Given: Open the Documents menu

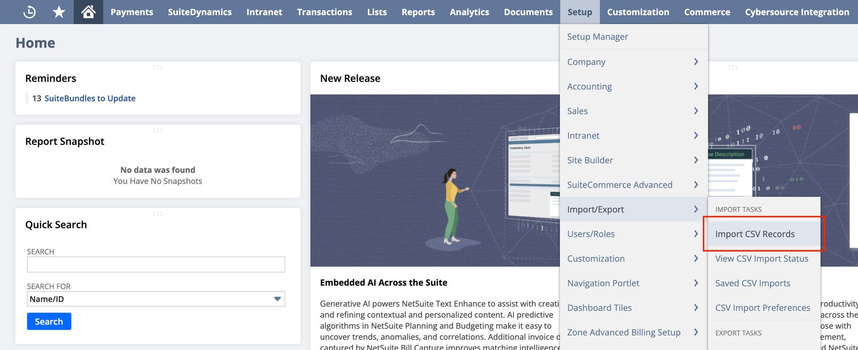Looking at the screenshot, I should click(x=528, y=12).
